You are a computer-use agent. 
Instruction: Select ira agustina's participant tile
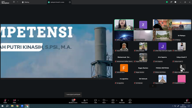[124, 79]
